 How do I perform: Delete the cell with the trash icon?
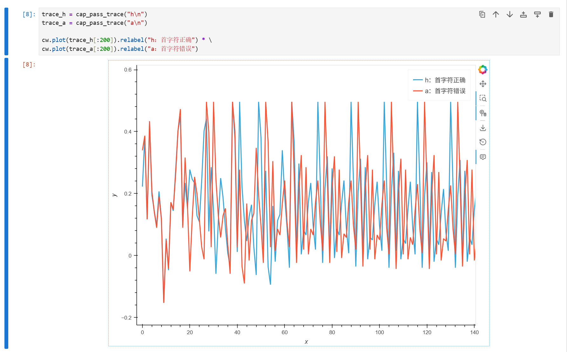click(551, 14)
